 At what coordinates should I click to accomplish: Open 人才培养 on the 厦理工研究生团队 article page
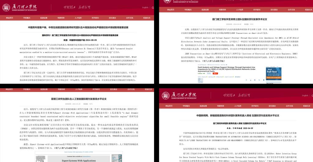79,89
